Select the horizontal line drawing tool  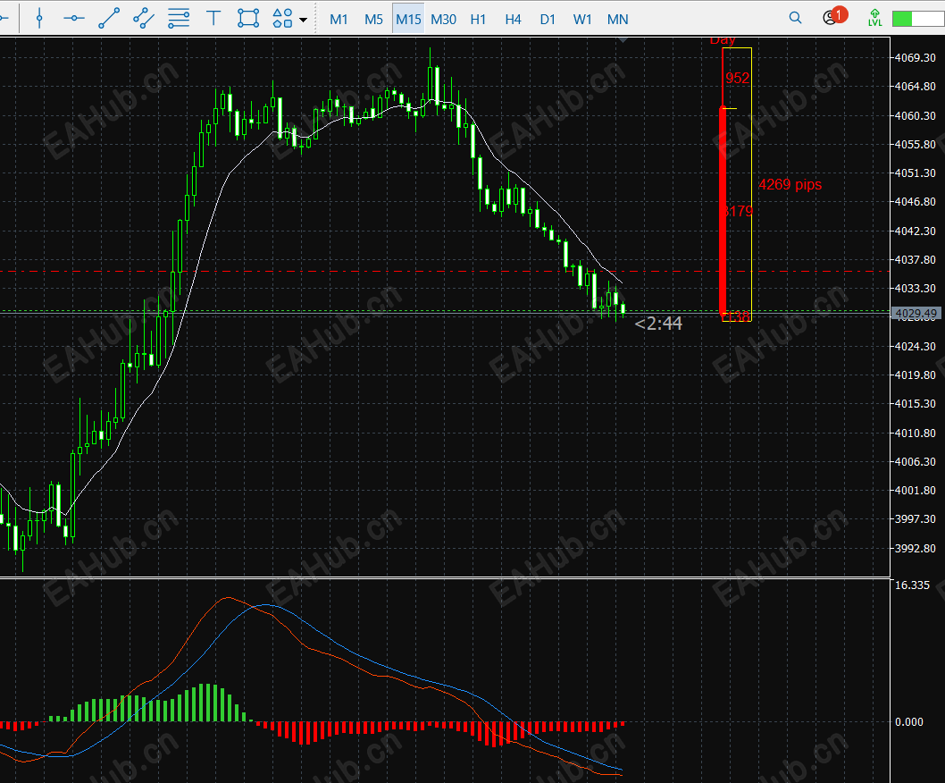(73, 19)
